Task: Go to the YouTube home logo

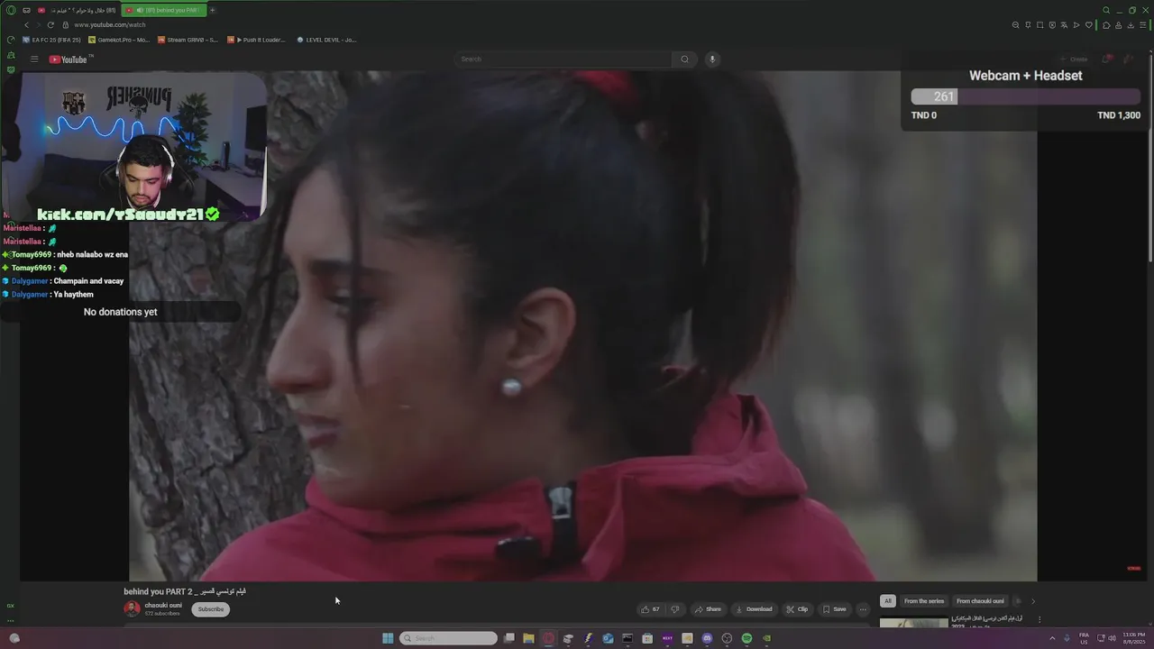Action: tap(70, 59)
